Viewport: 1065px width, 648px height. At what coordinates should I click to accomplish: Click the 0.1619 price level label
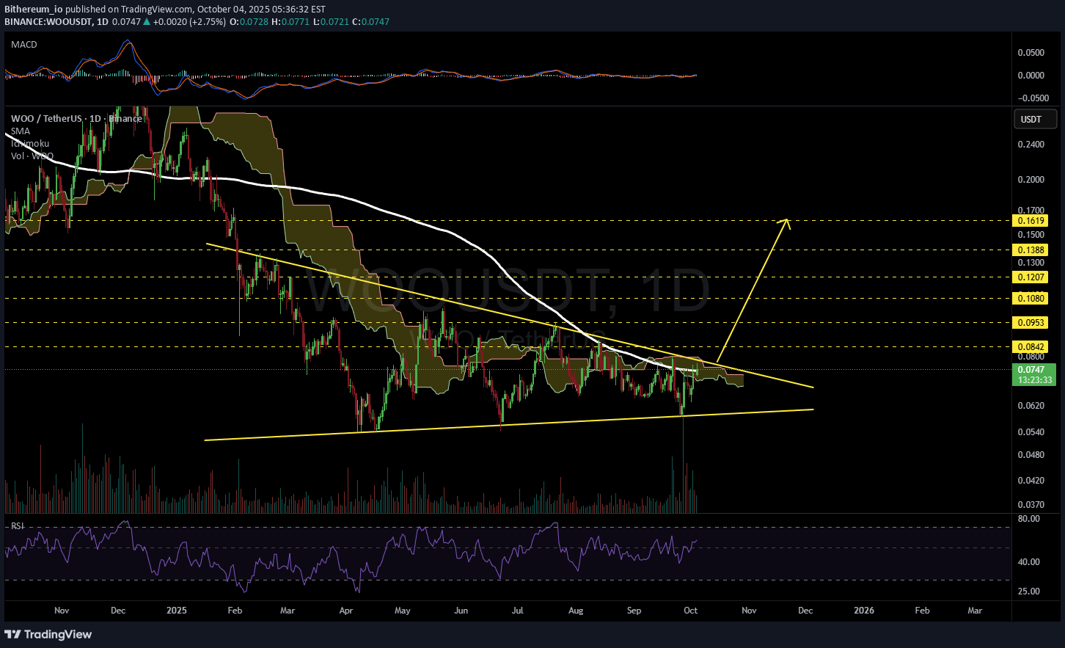pos(1030,220)
